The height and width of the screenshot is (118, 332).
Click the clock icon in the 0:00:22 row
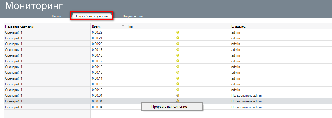(178, 32)
